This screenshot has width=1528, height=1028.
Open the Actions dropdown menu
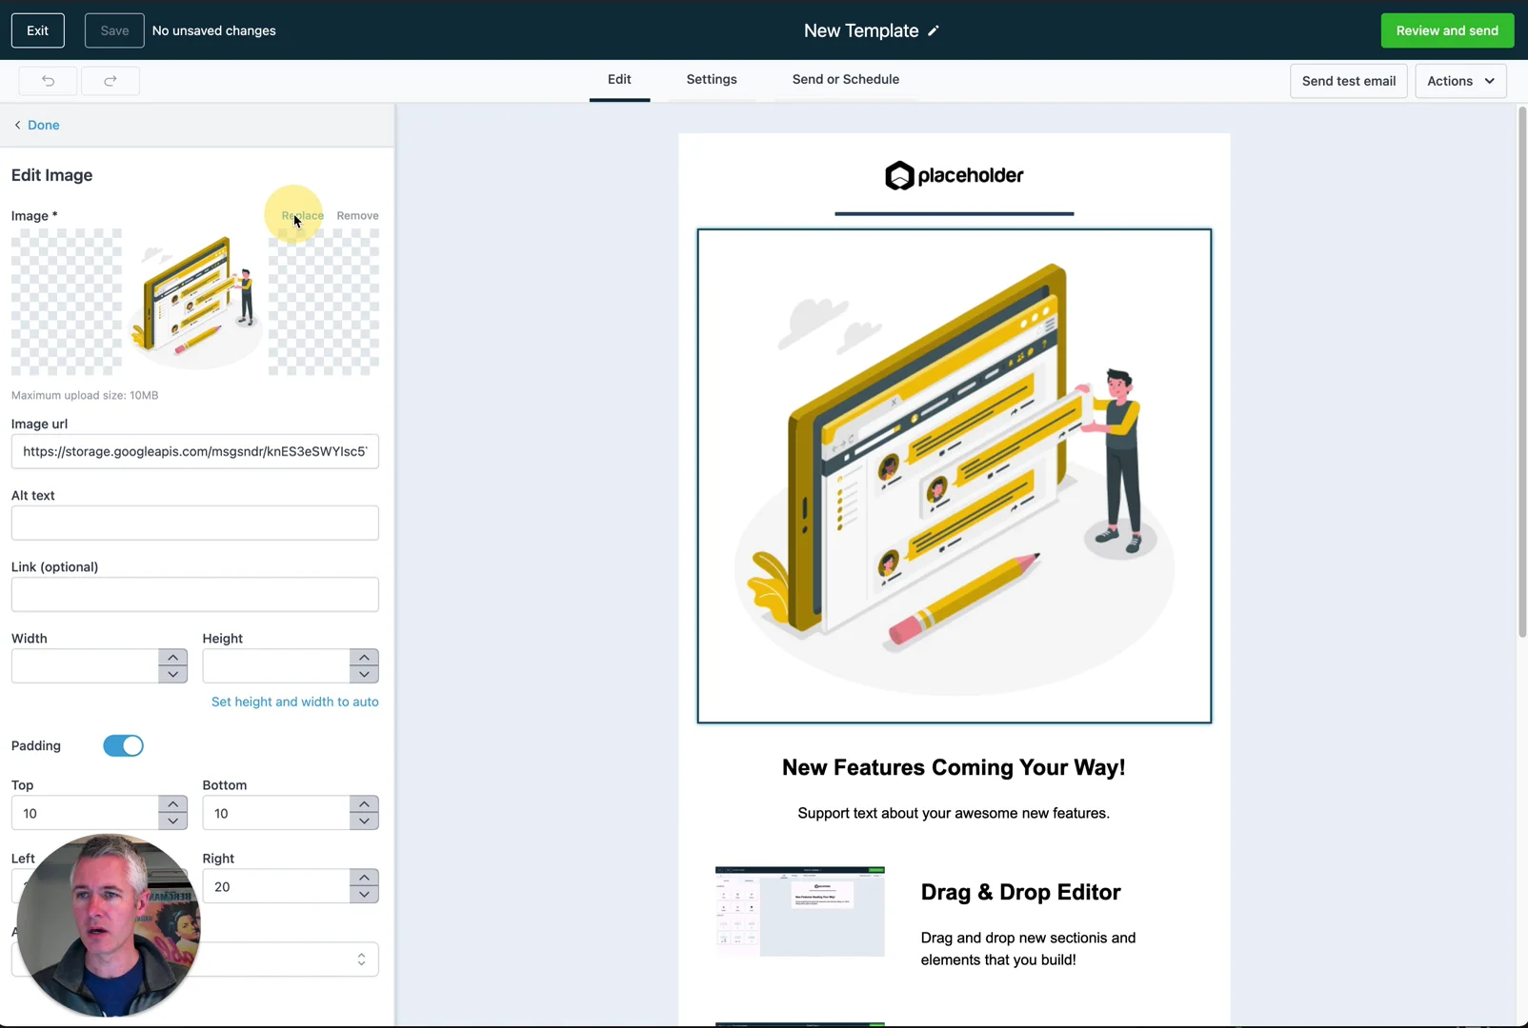click(1460, 81)
